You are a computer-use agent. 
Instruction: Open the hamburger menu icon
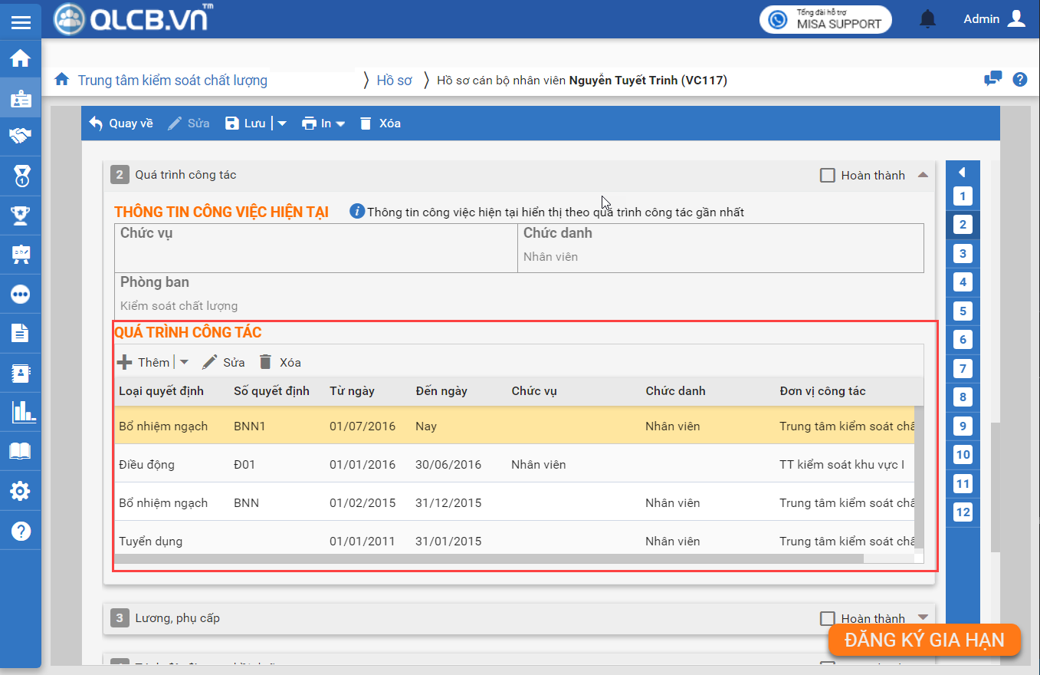coord(21,21)
